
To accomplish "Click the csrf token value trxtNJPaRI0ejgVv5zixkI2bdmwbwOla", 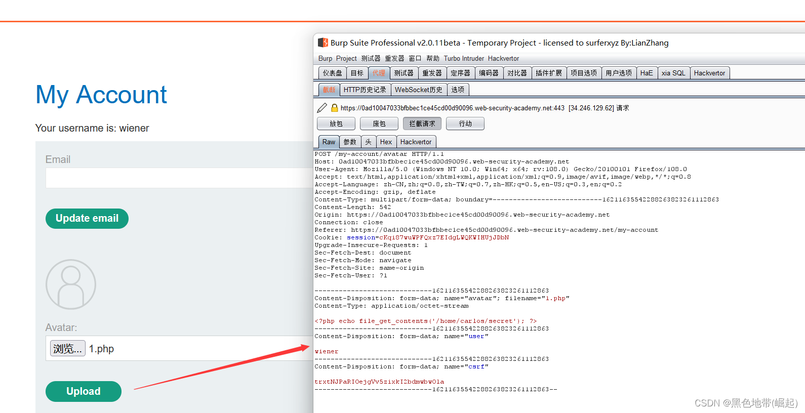I will click(x=379, y=382).
